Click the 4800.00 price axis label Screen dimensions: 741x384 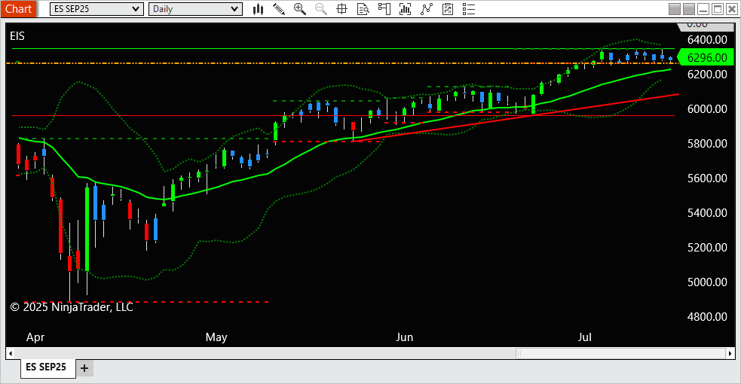coord(707,316)
